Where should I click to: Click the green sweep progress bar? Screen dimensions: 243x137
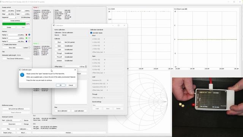pos(14,24)
